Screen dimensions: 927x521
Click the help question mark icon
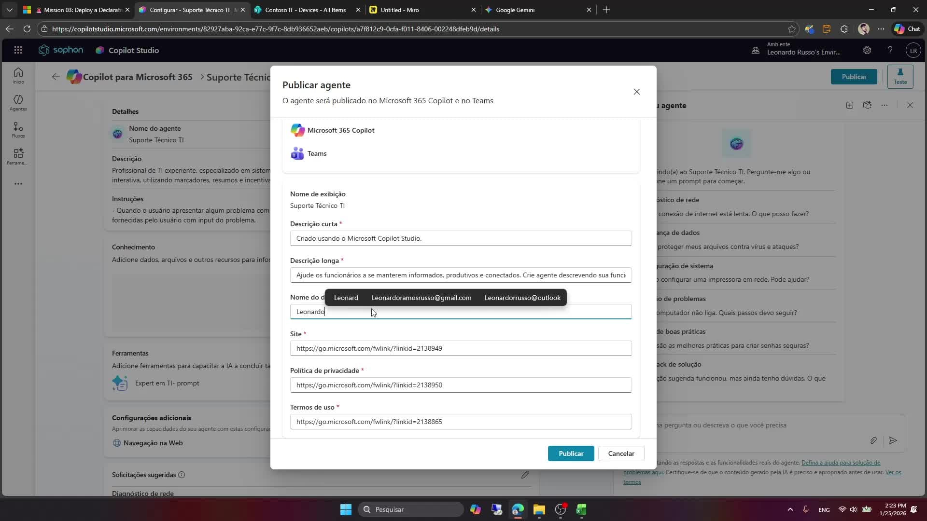coord(890,50)
